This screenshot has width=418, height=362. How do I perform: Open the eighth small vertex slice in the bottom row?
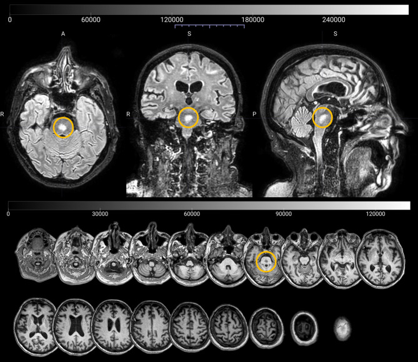[x=304, y=328]
